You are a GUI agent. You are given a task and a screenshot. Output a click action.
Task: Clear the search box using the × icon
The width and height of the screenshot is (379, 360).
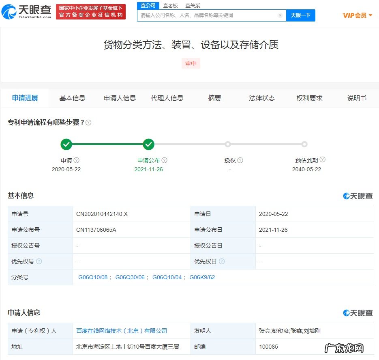(x=280, y=15)
